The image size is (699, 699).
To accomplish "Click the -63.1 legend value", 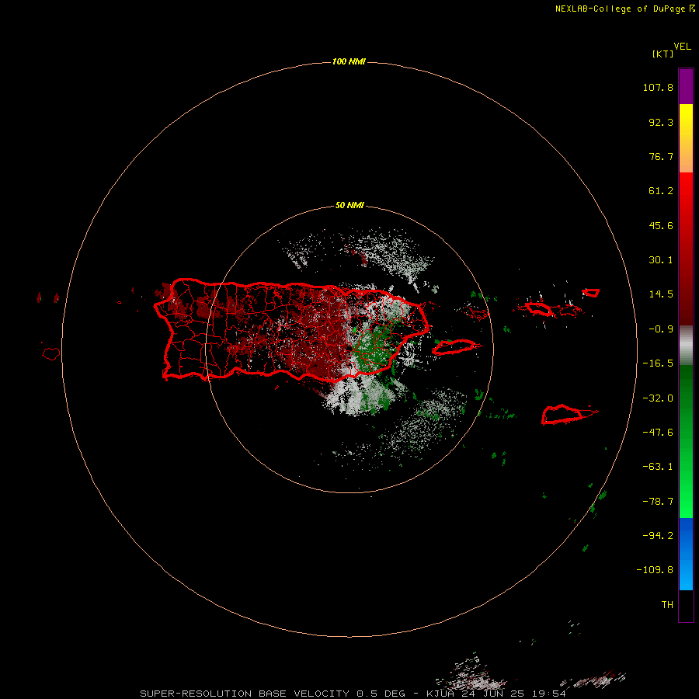I will coord(658,467).
